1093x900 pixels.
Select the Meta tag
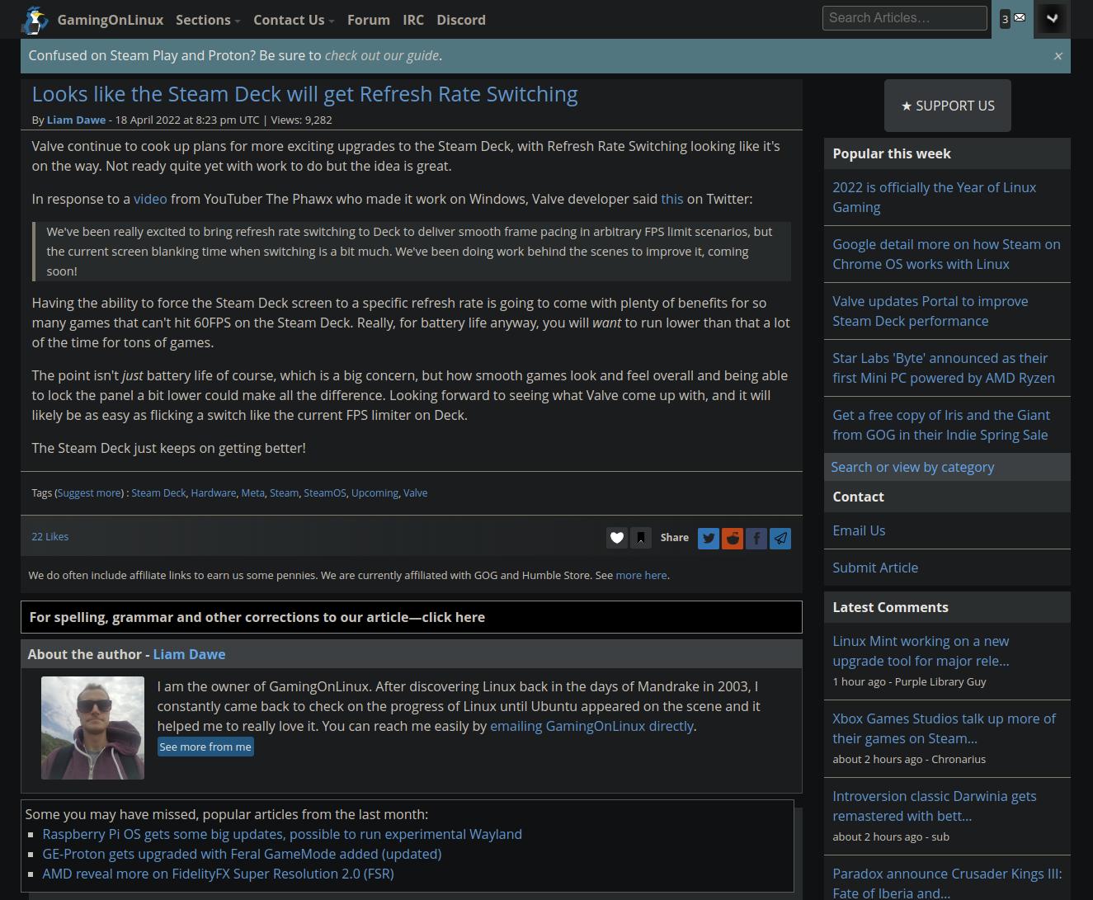(x=252, y=492)
